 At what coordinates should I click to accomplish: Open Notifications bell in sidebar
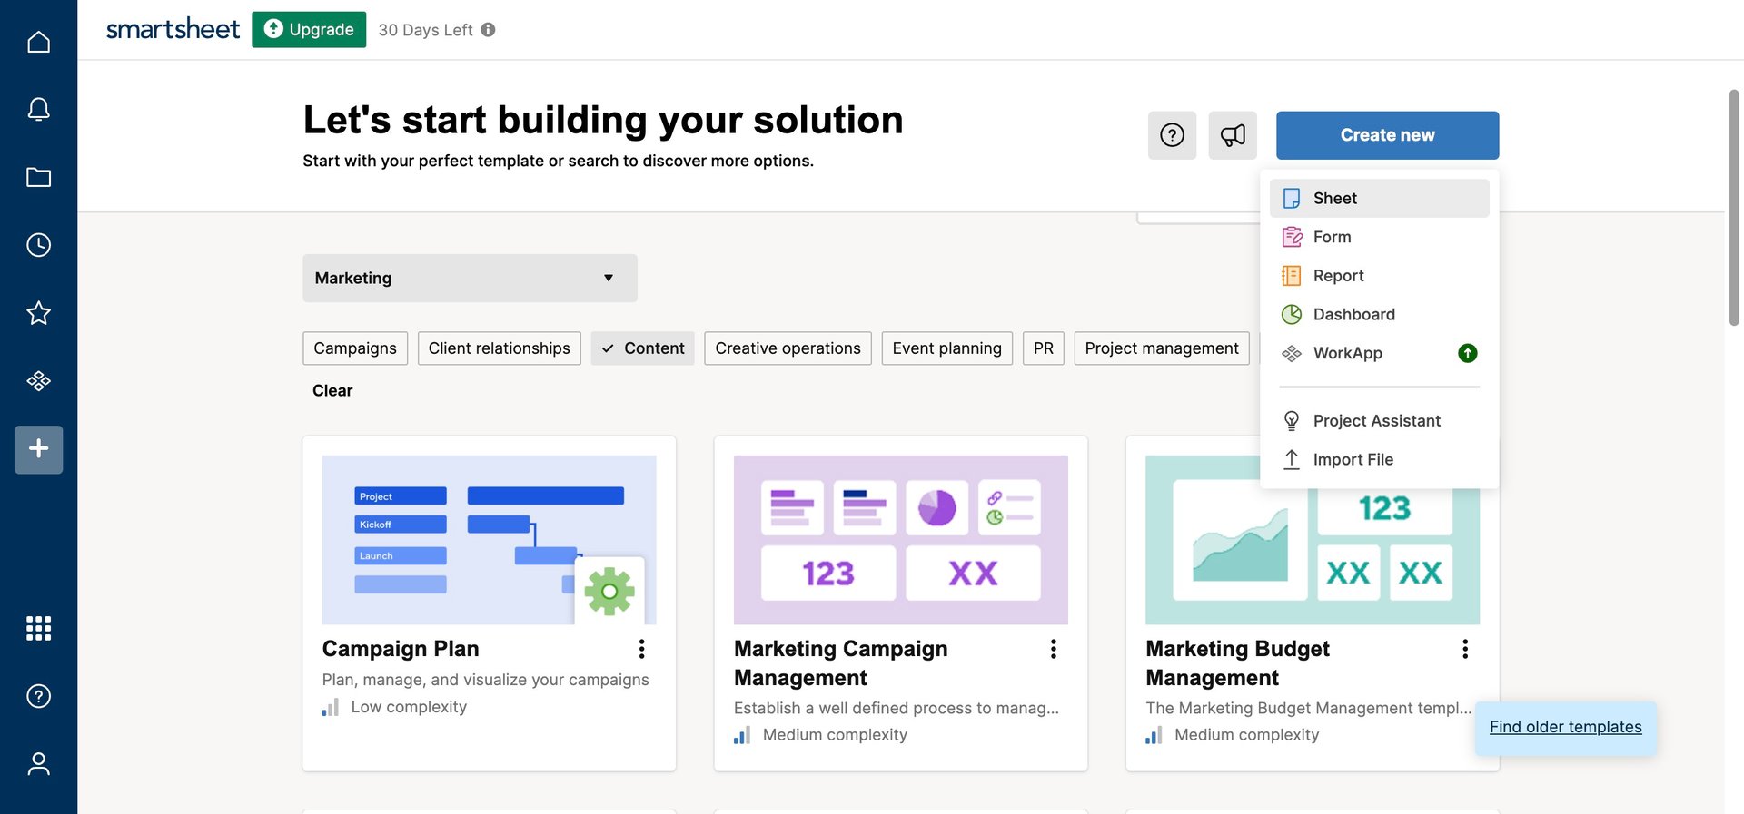tap(38, 110)
